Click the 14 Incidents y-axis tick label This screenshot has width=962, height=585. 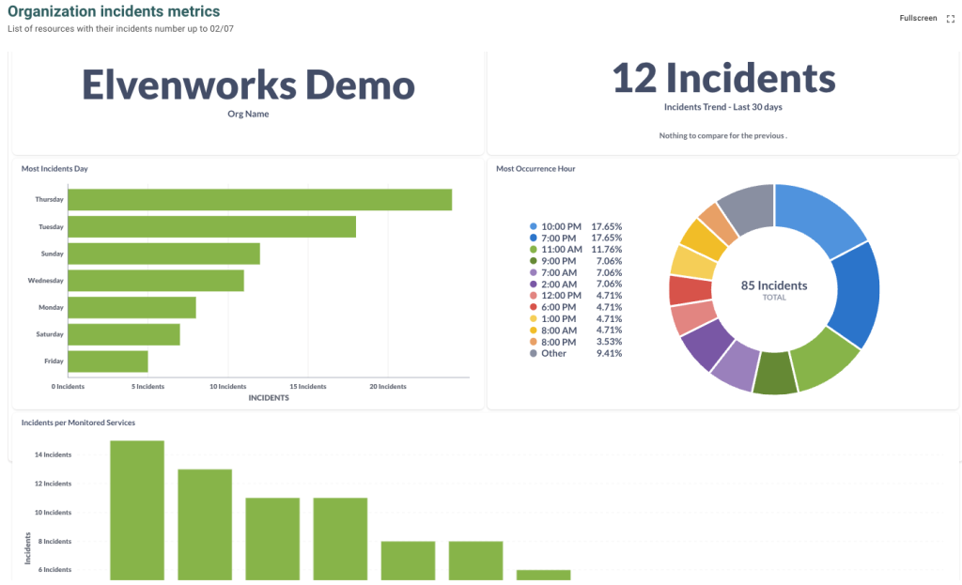click(53, 455)
